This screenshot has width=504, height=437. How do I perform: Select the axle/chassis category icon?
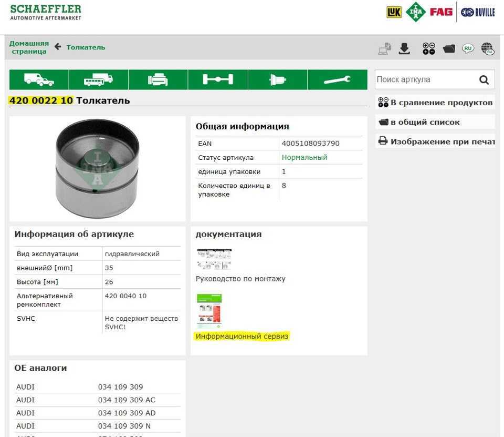click(x=218, y=79)
